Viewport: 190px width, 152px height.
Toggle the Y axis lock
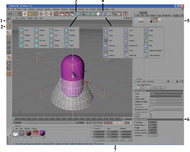click(46, 14)
